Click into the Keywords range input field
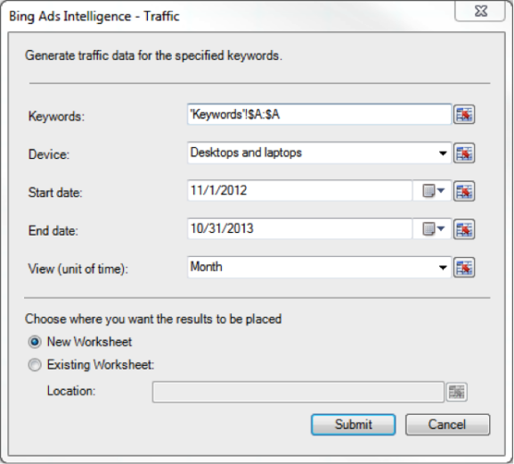The width and height of the screenshot is (514, 464). [319, 114]
